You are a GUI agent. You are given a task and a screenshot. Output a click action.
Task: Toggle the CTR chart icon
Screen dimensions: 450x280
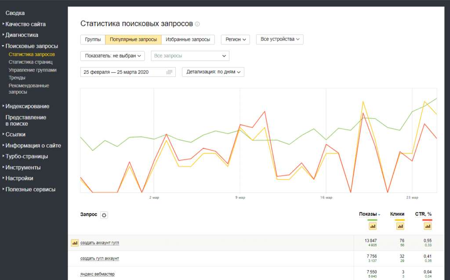click(428, 226)
